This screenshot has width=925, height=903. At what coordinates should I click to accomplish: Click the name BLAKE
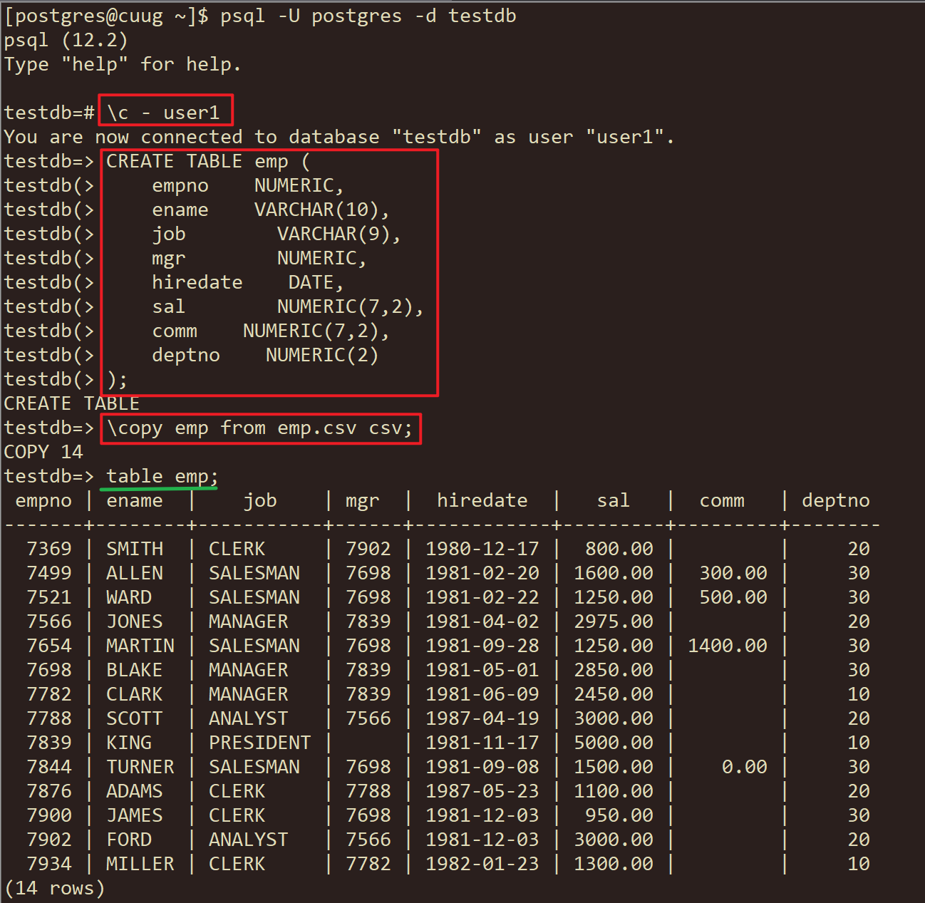[135, 670]
